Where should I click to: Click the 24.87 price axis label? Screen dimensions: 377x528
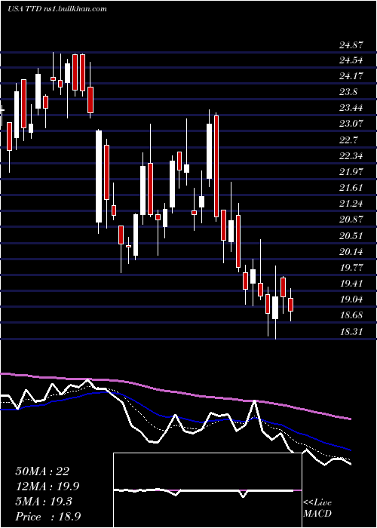pyautogui.click(x=351, y=45)
